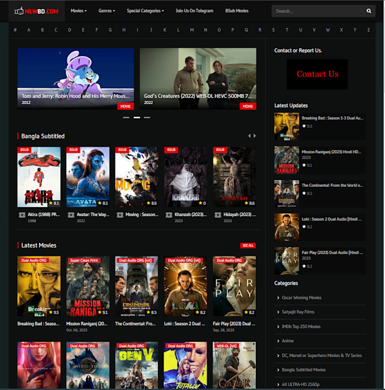Open Satyajit Ray Films category
The height and width of the screenshot is (390, 385).
click(298, 312)
